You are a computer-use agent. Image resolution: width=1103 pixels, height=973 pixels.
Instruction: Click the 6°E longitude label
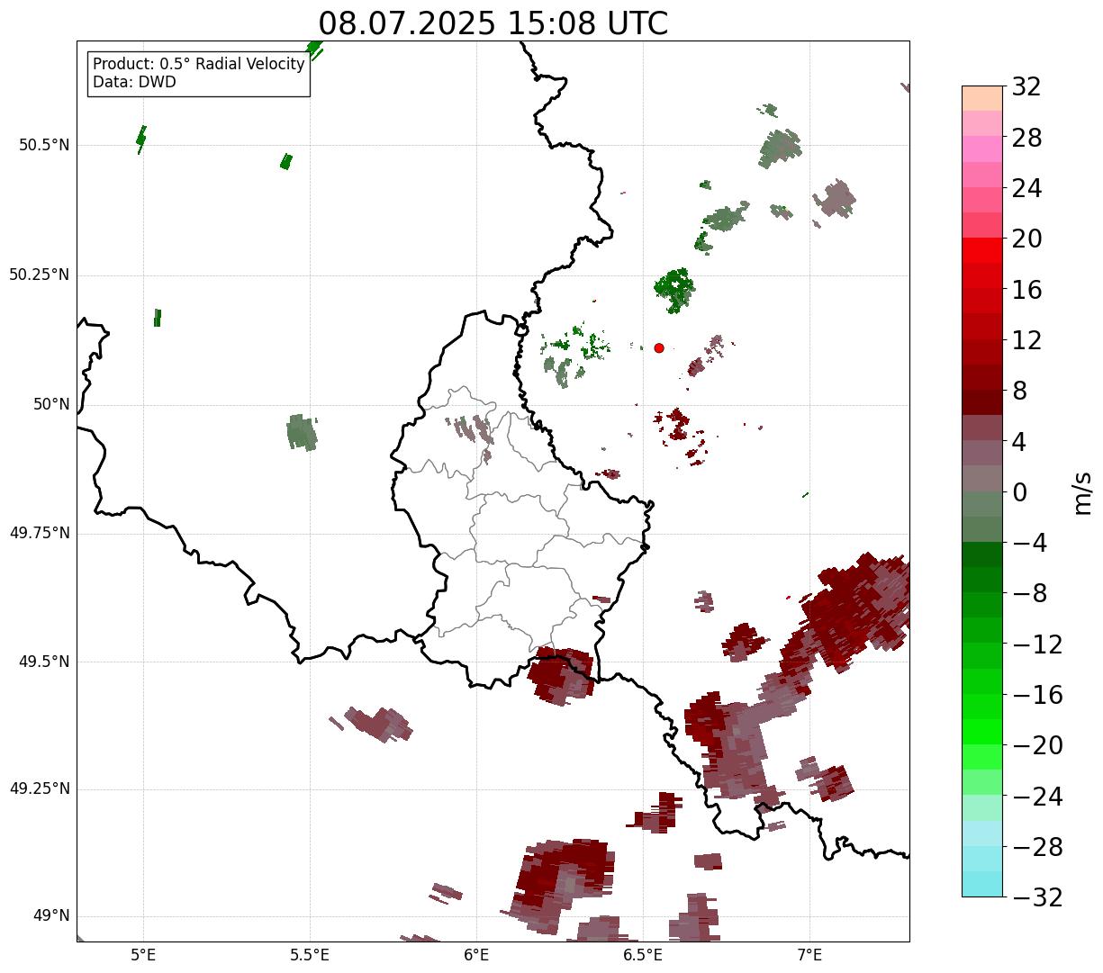476,955
